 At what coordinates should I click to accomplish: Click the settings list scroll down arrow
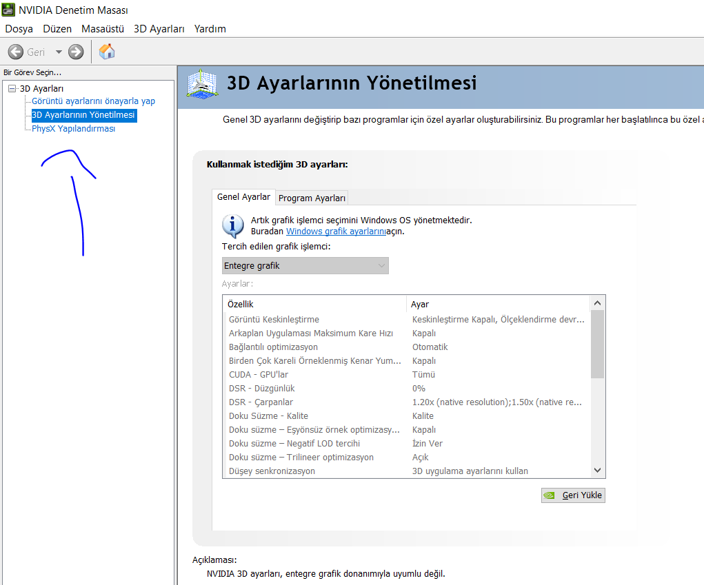pyautogui.click(x=597, y=470)
